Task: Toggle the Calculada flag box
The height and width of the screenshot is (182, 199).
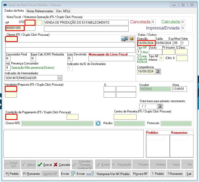Action: point(183,22)
